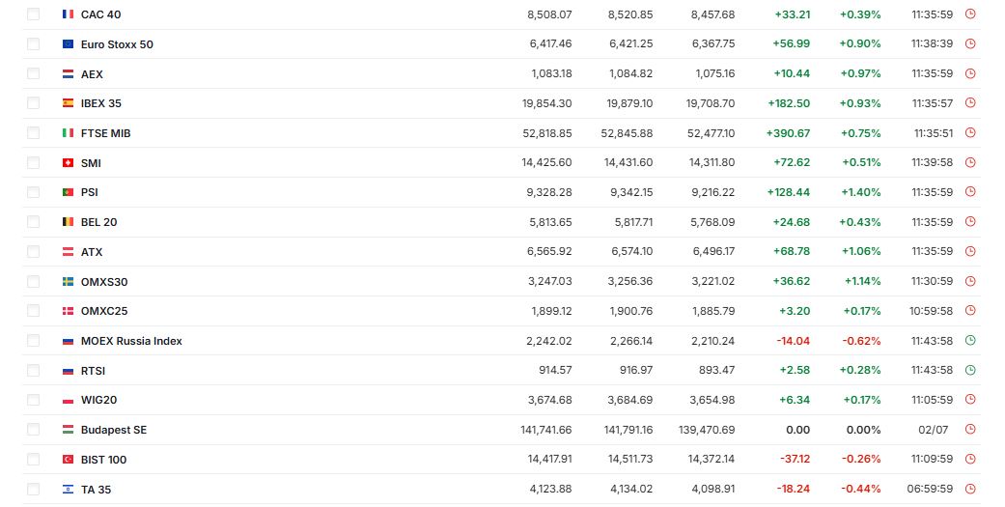Click the PSI change percent +1.40%

tap(861, 192)
